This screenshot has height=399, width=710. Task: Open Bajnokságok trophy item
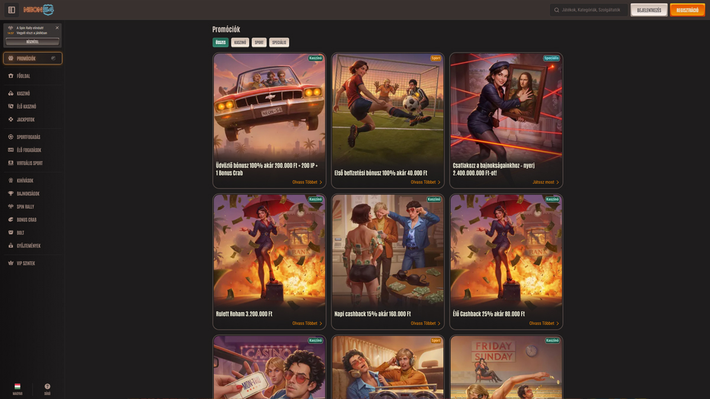click(x=28, y=194)
